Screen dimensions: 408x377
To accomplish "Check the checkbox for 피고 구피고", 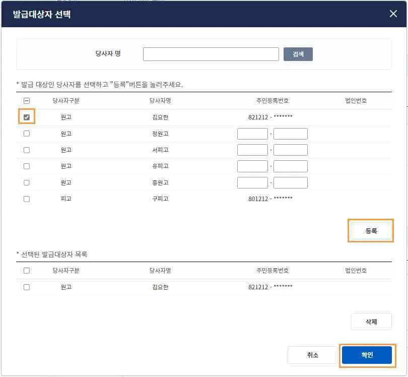I will (27, 199).
